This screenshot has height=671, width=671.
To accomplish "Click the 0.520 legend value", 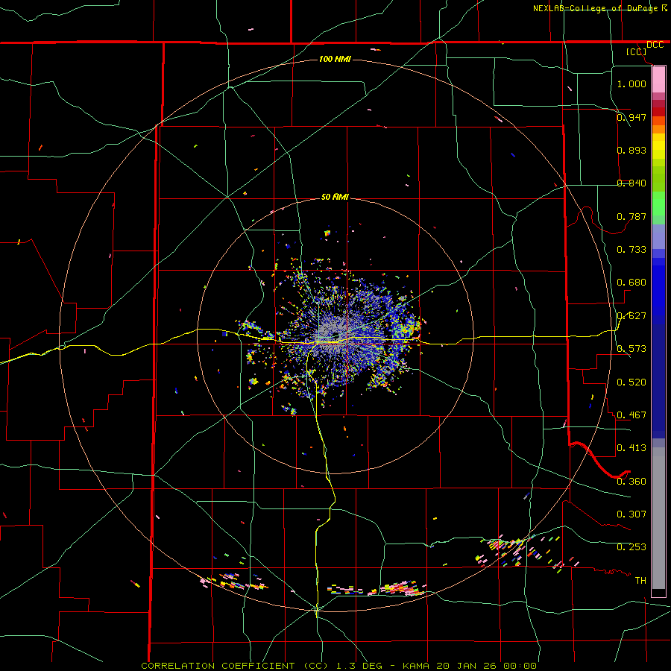I will click(x=631, y=382).
